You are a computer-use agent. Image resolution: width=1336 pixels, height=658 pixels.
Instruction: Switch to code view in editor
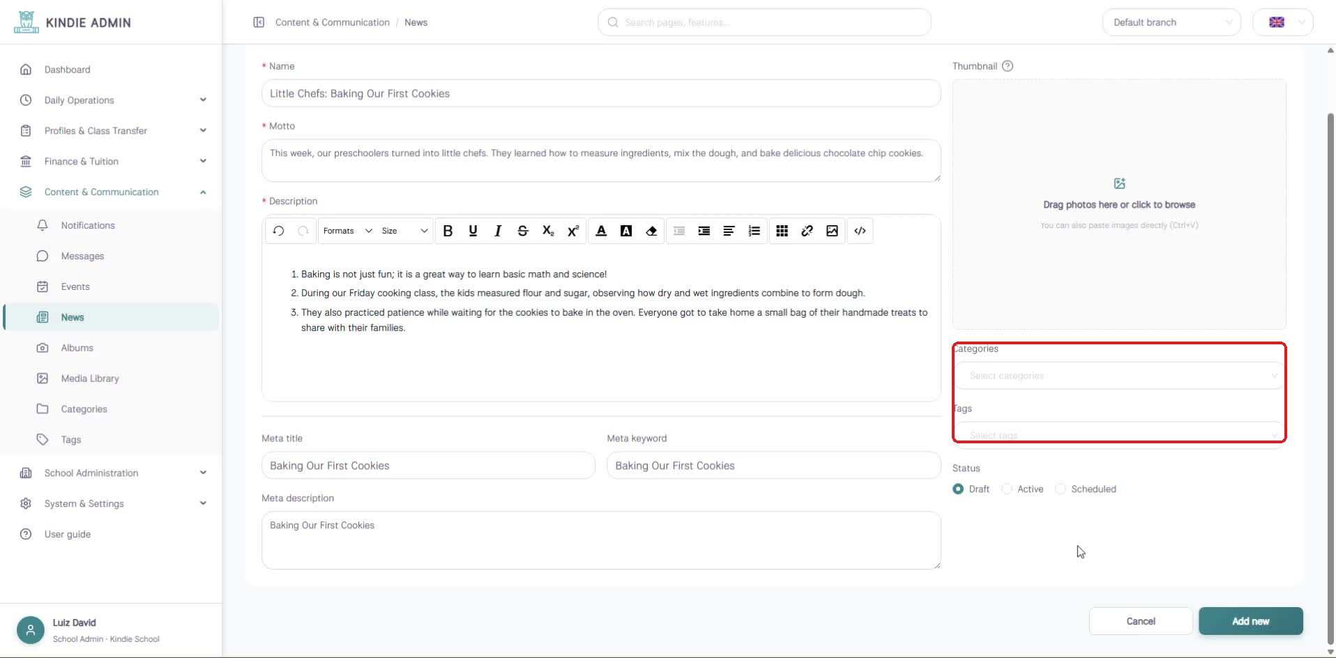[860, 231]
